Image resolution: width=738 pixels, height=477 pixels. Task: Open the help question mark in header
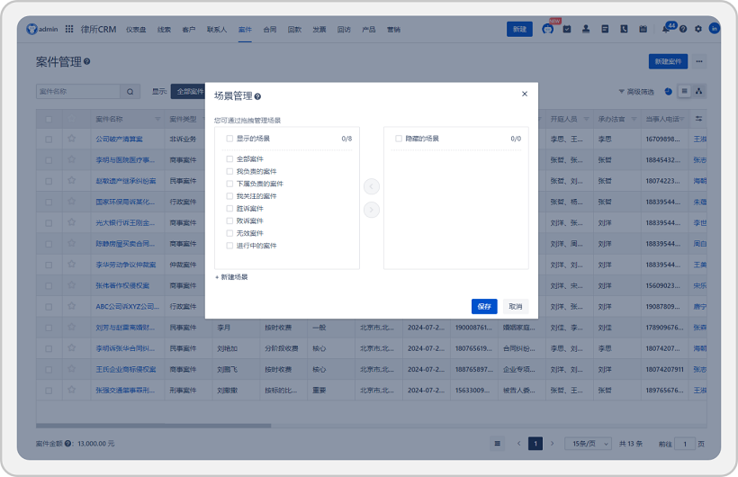tap(683, 29)
